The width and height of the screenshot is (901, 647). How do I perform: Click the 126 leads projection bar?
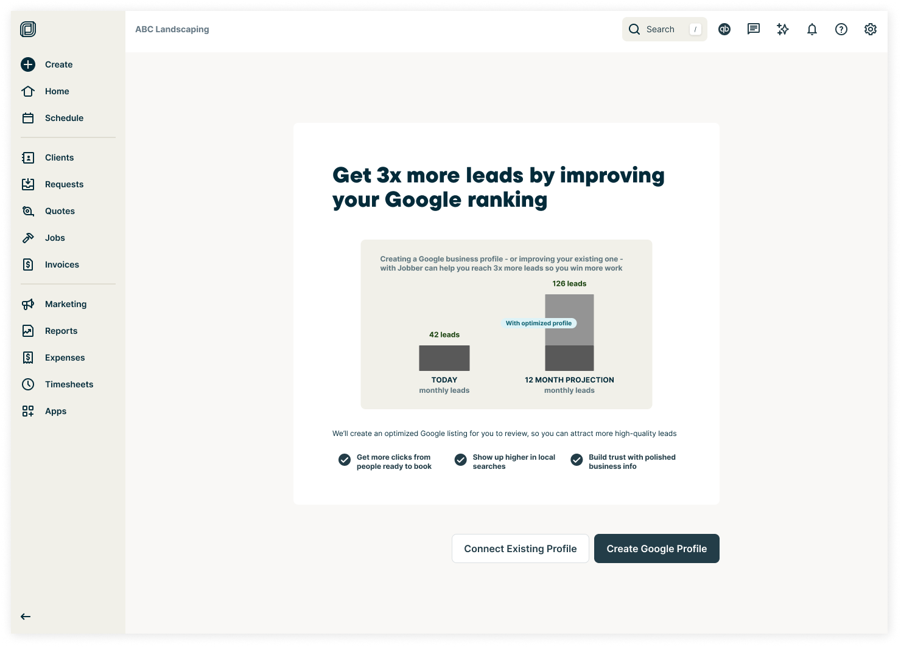tap(569, 332)
